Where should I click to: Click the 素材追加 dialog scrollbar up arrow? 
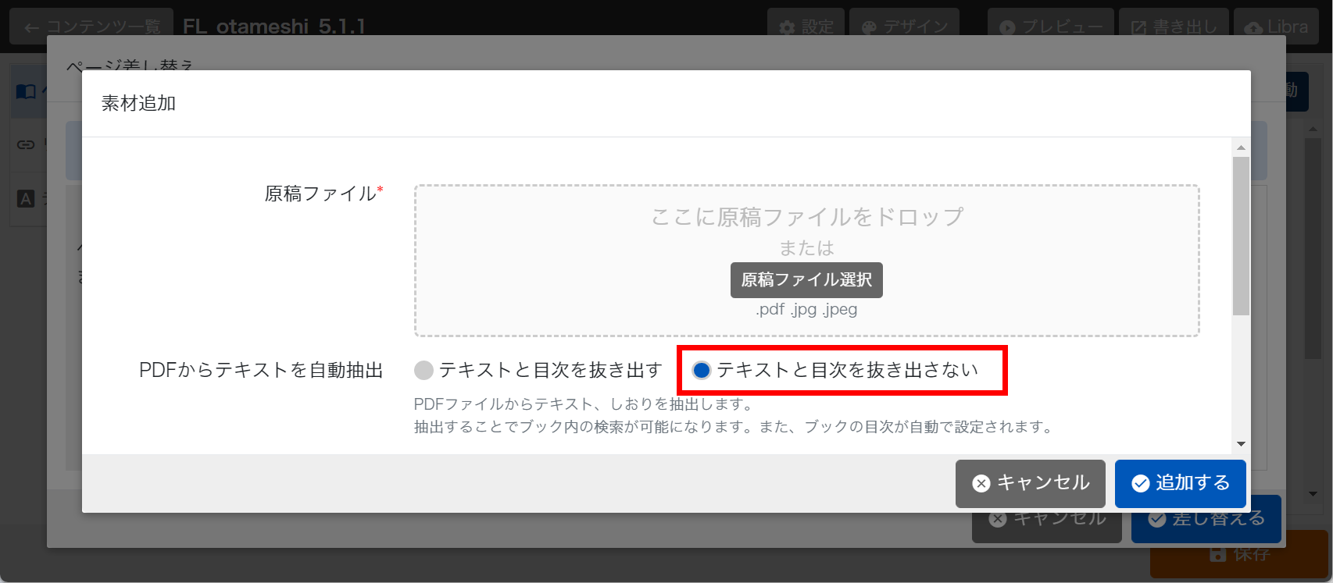(x=1241, y=148)
